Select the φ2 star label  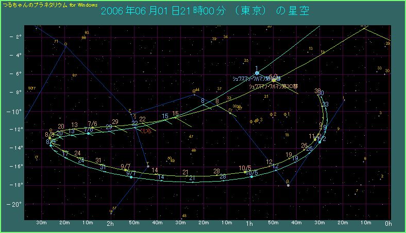(x=273, y=114)
